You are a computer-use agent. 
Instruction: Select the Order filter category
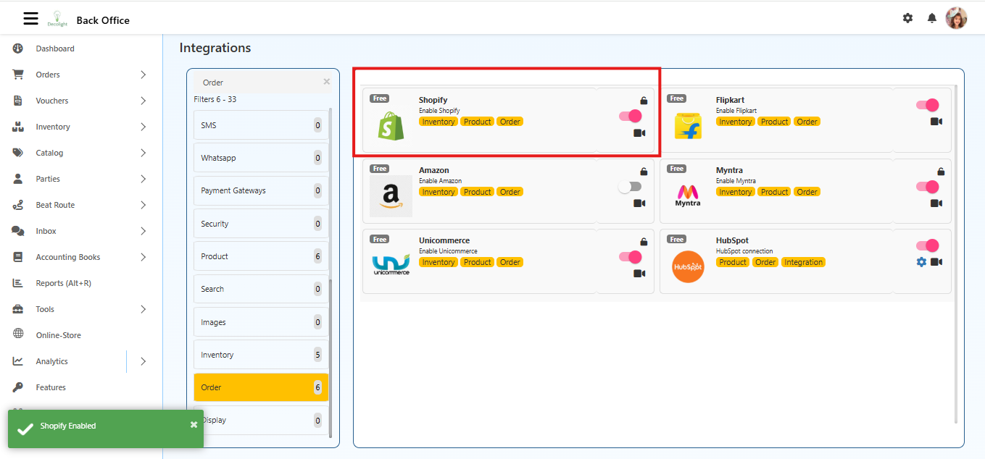tap(260, 387)
